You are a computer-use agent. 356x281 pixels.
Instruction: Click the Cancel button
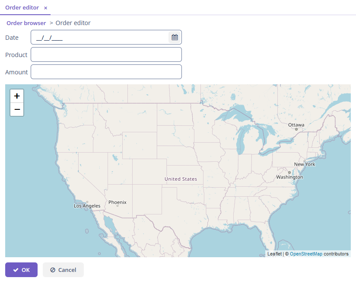[x=63, y=270]
